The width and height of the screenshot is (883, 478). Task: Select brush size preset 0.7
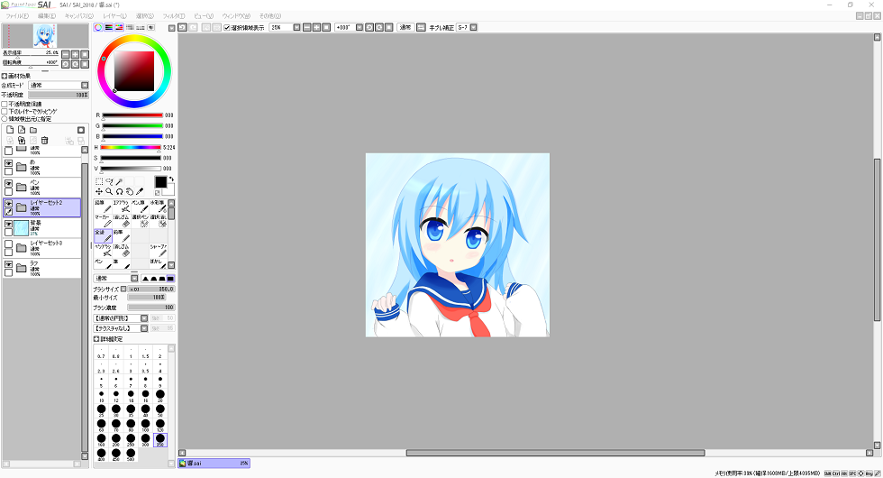101,353
